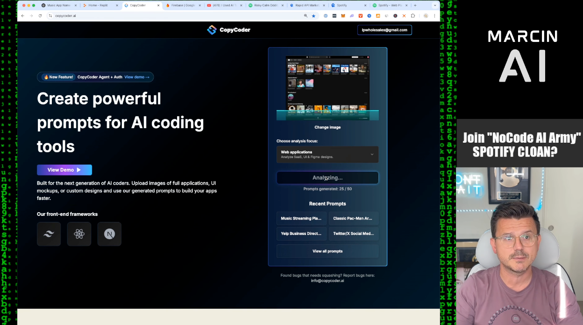Switch to the Home - Replit tab

click(100, 5)
